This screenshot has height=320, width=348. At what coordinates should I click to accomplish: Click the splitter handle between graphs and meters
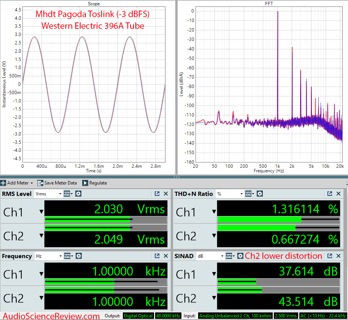[x=177, y=177]
